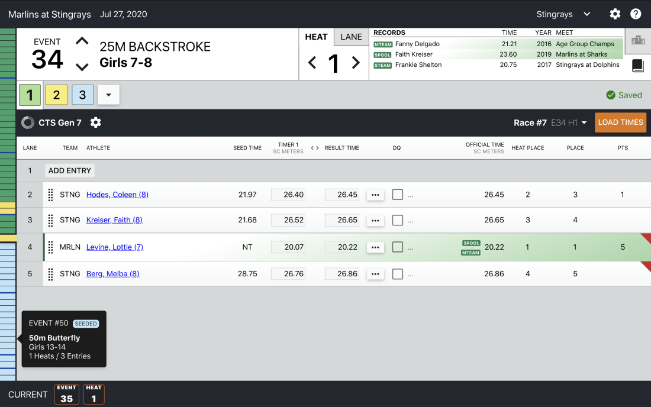Edit Timer 1 field showing 20.07
651x407 pixels.
pos(288,247)
